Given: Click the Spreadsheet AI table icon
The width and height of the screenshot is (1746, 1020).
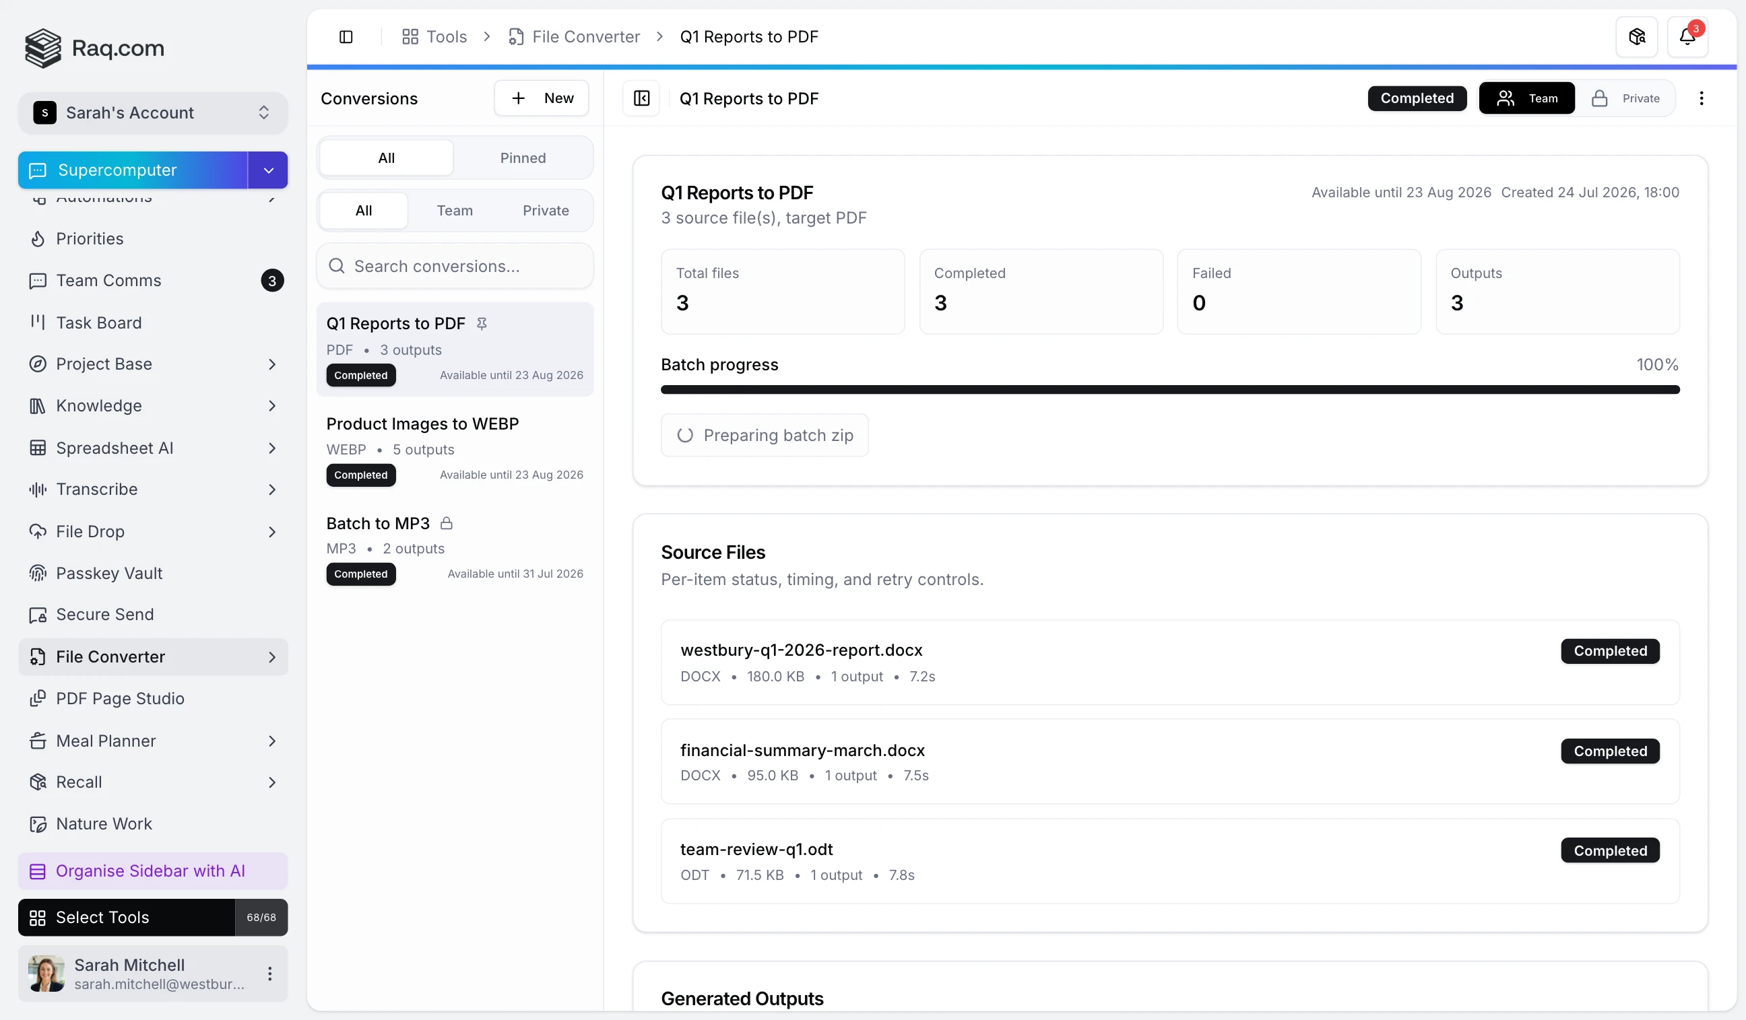Looking at the screenshot, I should [38, 448].
